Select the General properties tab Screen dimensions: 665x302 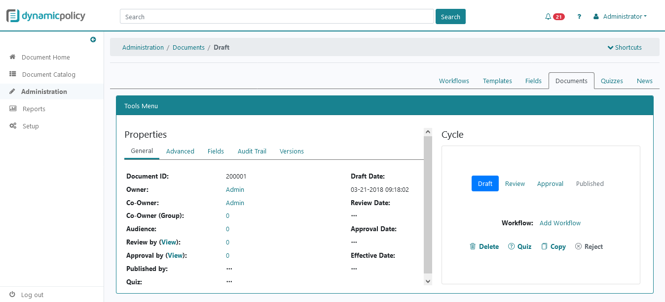click(x=142, y=151)
